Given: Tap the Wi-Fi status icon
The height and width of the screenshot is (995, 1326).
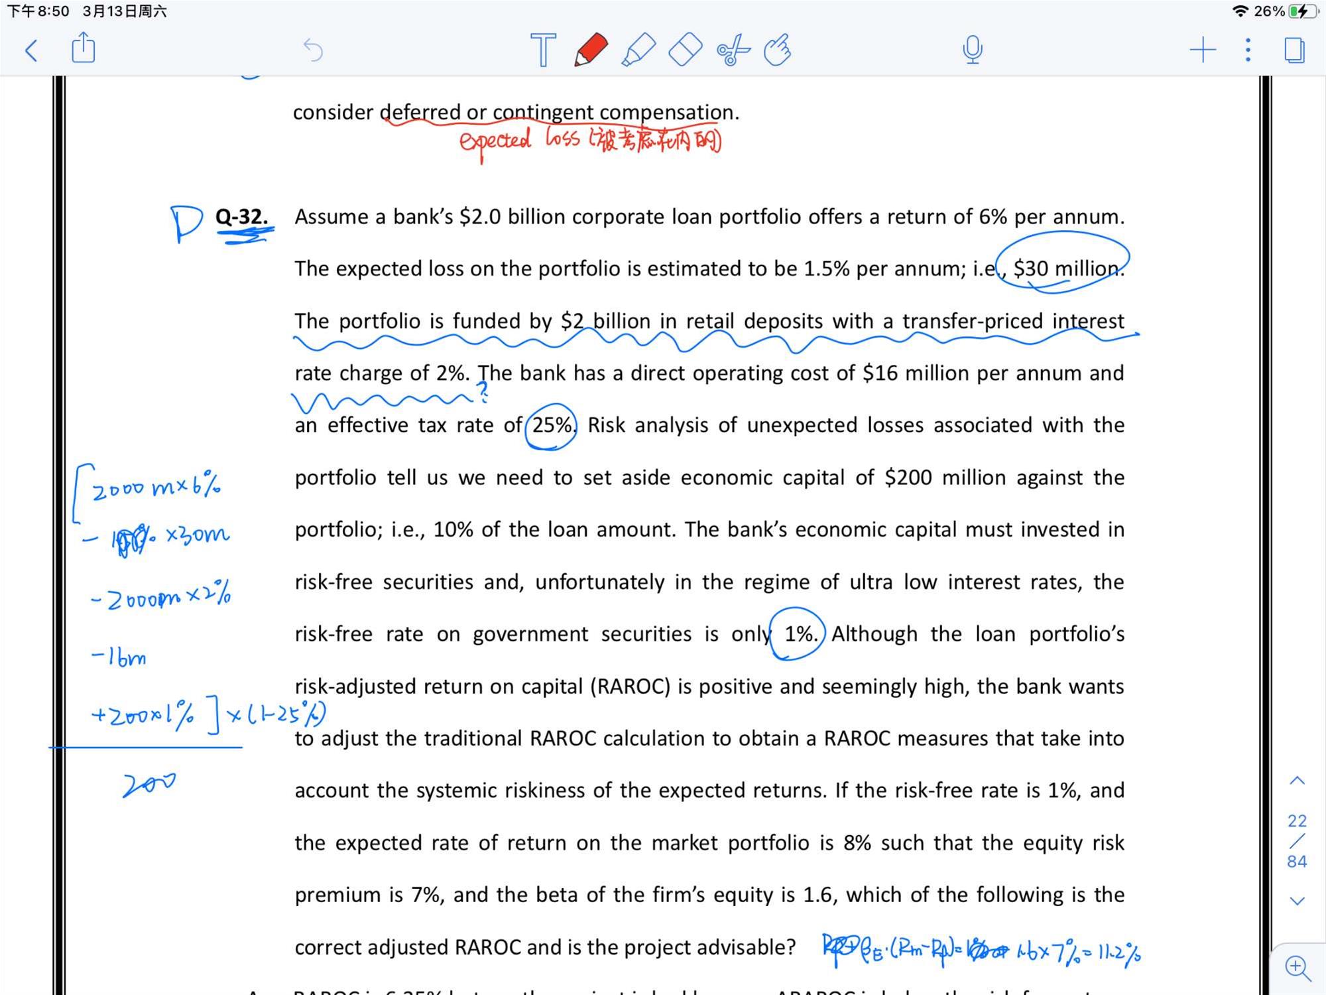Looking at the screenshot, I should pyautogui.click(x=1240, y=11).
